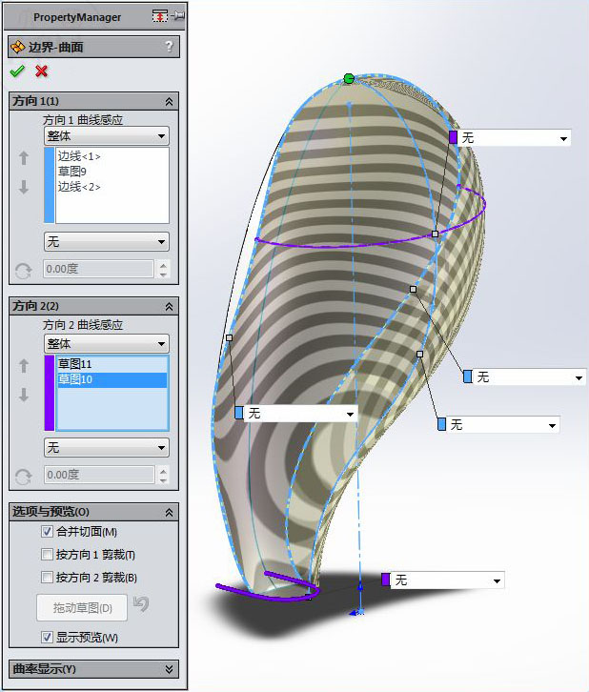Move direction 2 curve down arrow

[24, 395]
